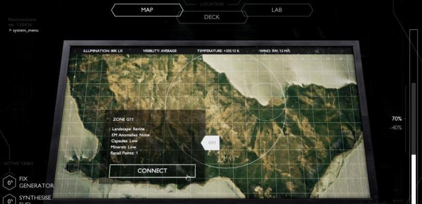This screenshot has height=204, width=422.
Task: Click the Temperature readout on map header
Action: (x=217, y=51)
